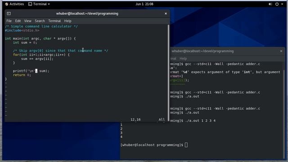This screenshot has height=162, width=288.
Task: Expand the system menu arrow
Action: pyautogui.click(x=282, y=4)
